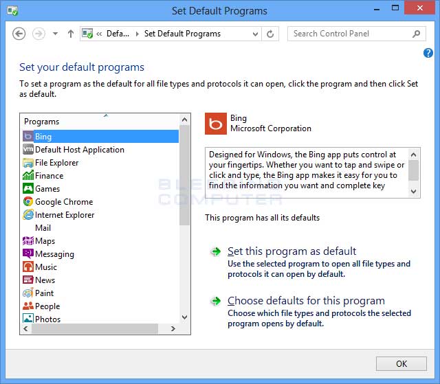Click Set this program as default

(291, 251)
